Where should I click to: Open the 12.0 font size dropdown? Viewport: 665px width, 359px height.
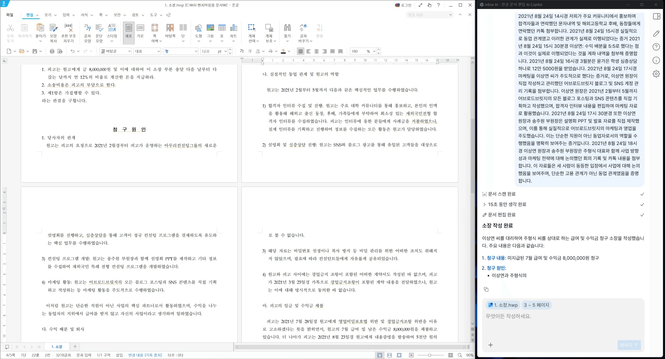[225, 51]
